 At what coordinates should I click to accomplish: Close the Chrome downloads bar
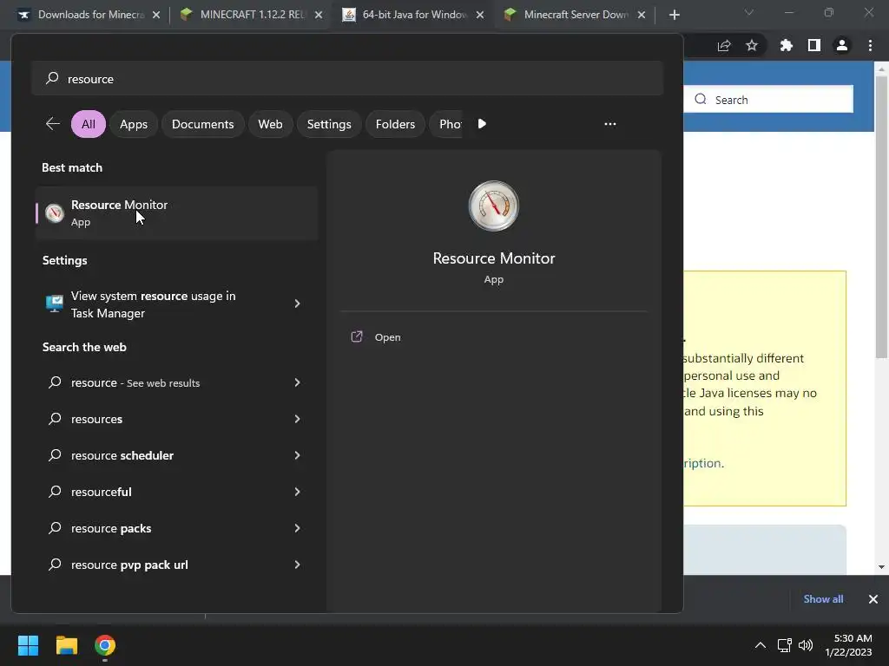[873, 599]
